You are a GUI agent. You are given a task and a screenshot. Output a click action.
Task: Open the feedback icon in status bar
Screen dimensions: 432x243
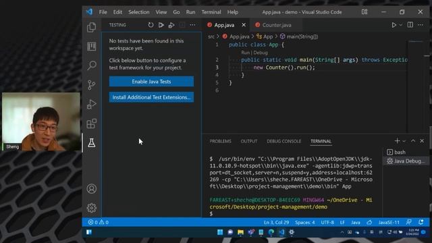409,222
